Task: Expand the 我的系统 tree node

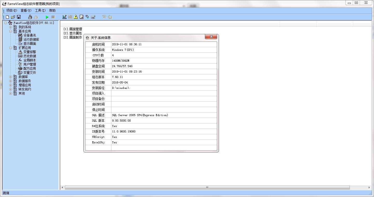Action: 11,27
